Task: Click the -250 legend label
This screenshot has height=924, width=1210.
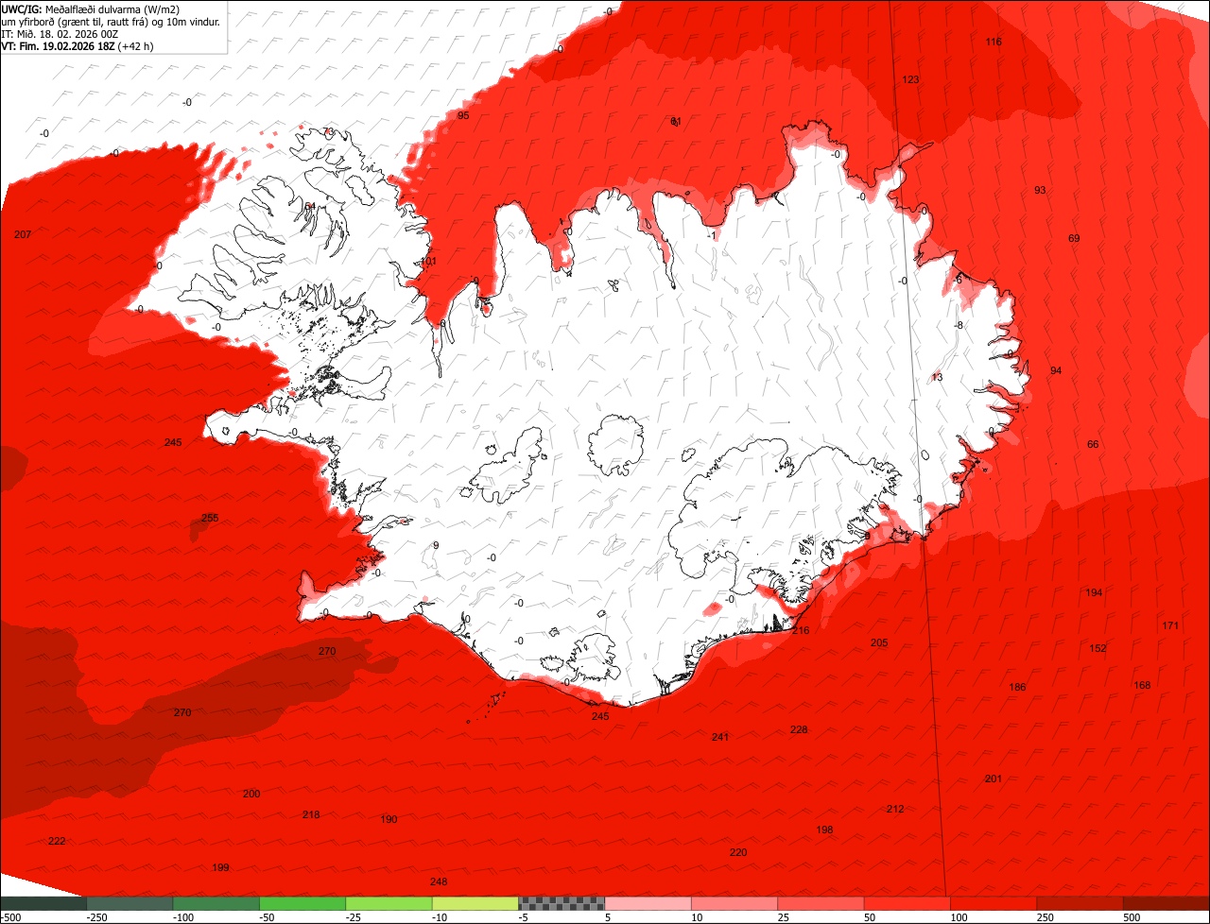Action: tap(96, 917)
